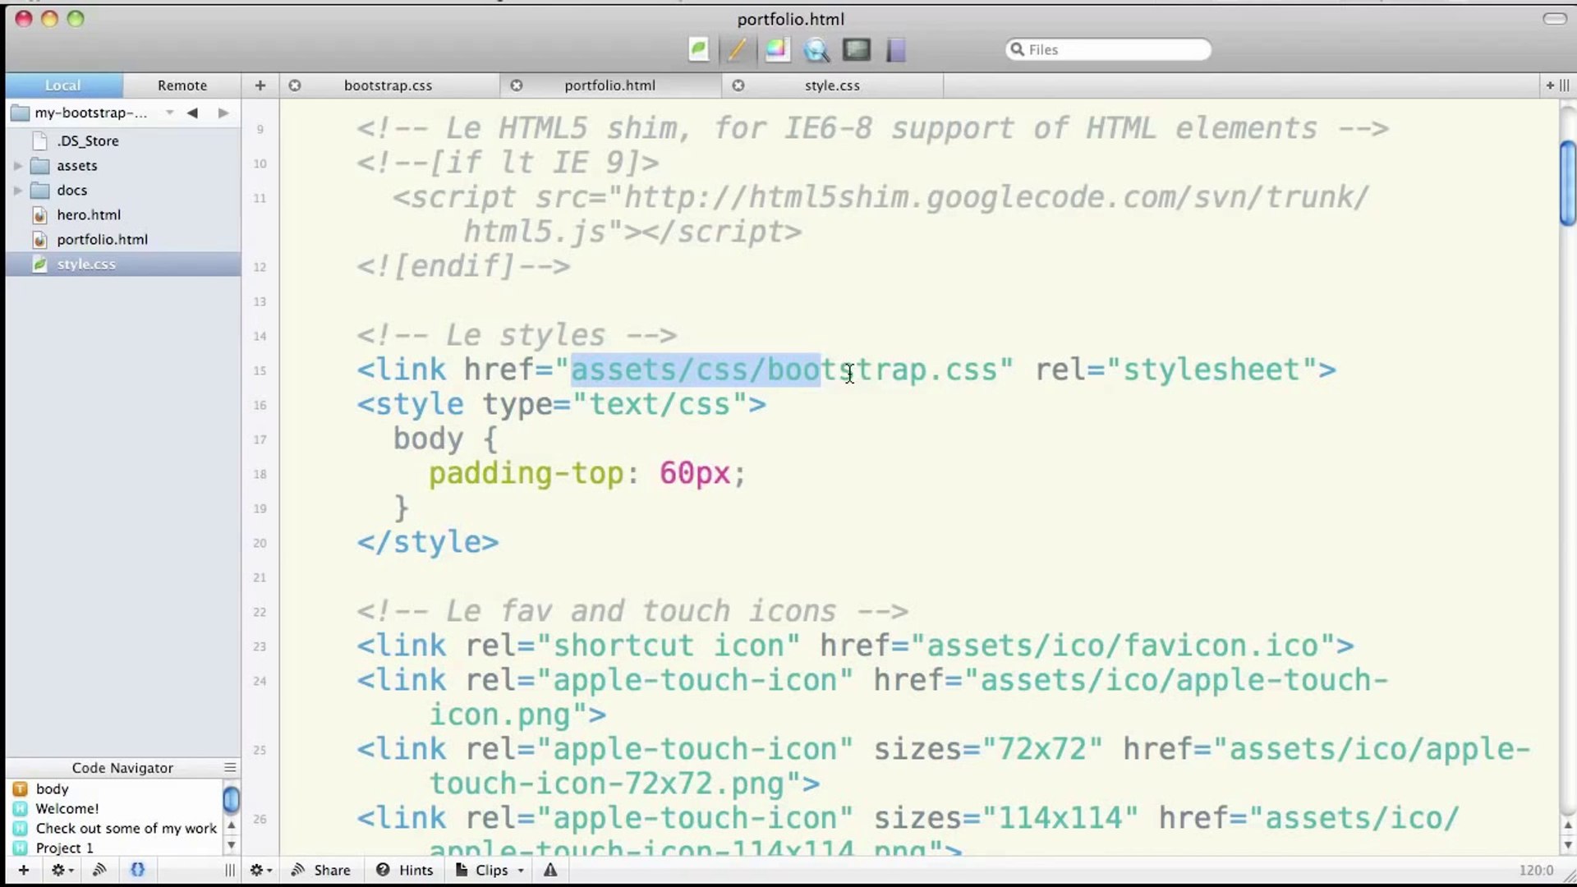
Task: Open the Terminal screen icon
Action: tap(856, 50)
